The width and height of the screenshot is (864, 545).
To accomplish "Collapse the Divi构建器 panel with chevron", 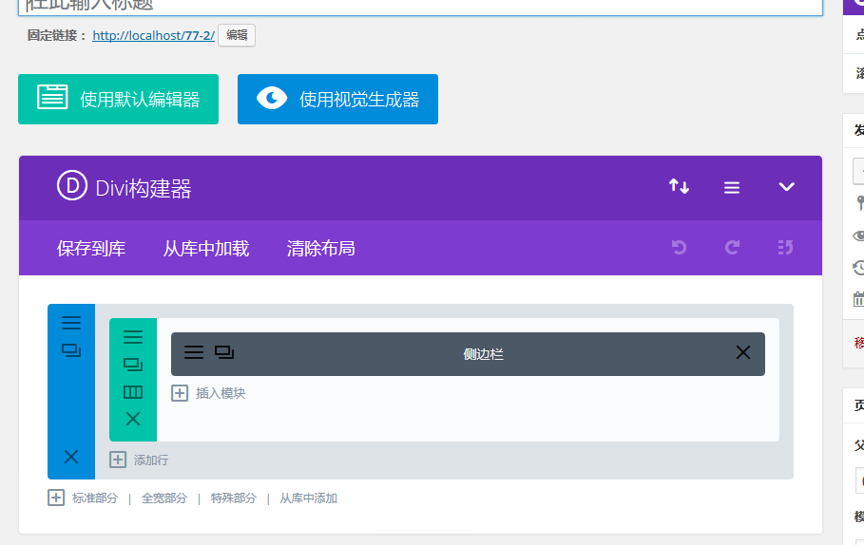I will [786, 187].
